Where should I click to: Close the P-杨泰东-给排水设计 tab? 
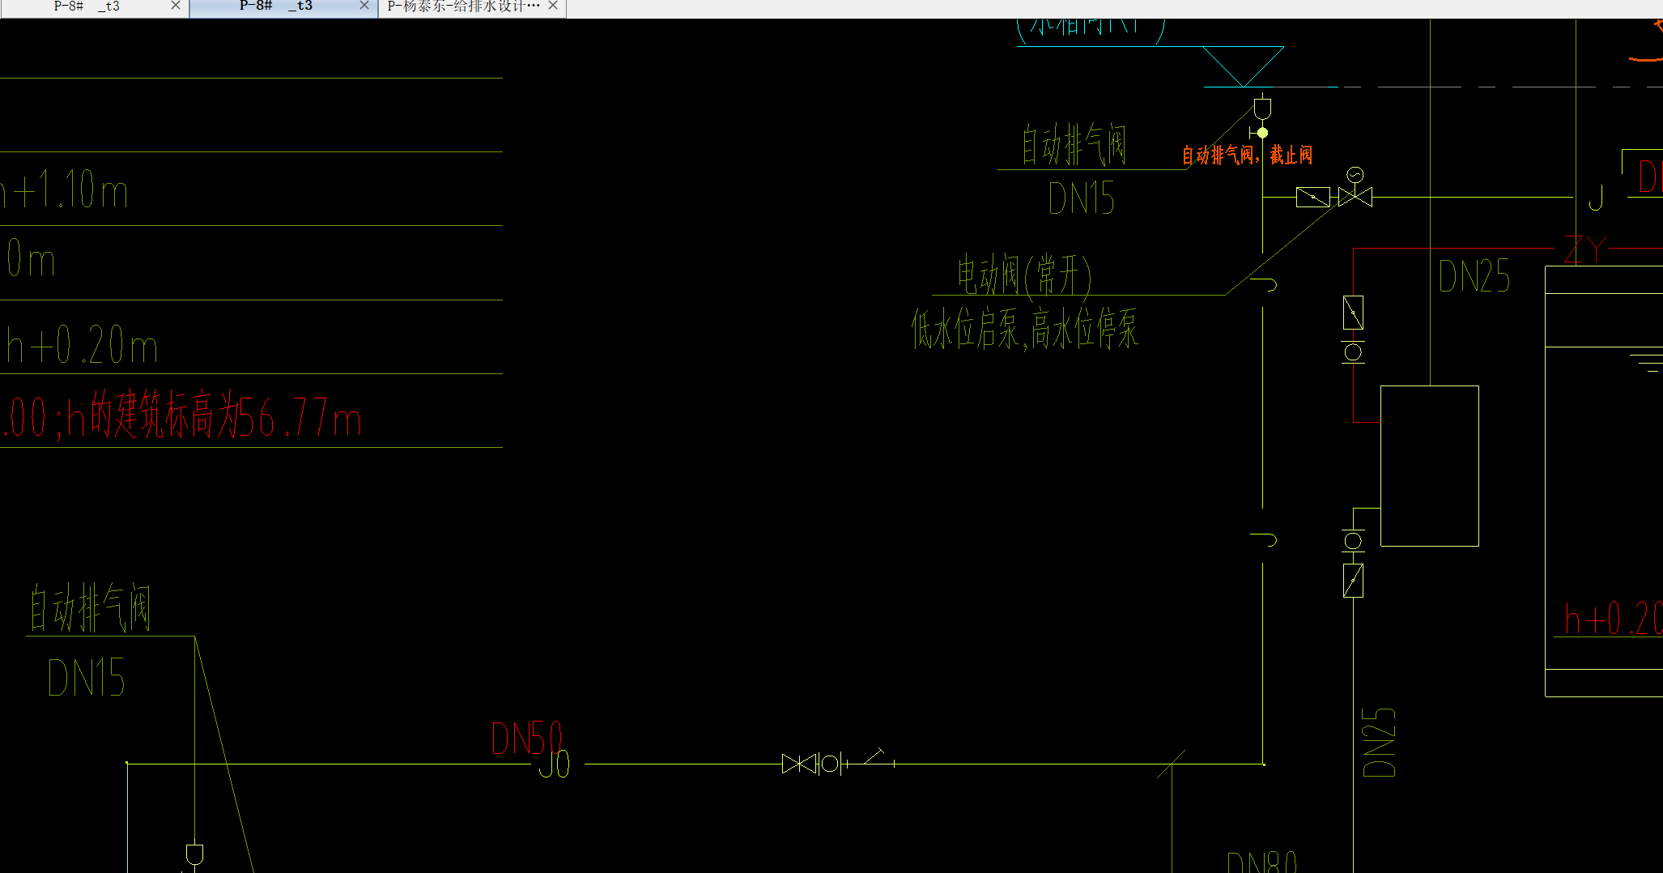click(553, 6)
